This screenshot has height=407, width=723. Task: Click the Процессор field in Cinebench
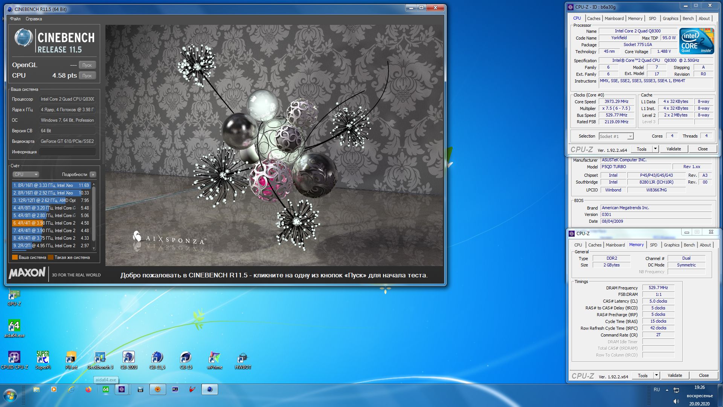pos(67,99)
